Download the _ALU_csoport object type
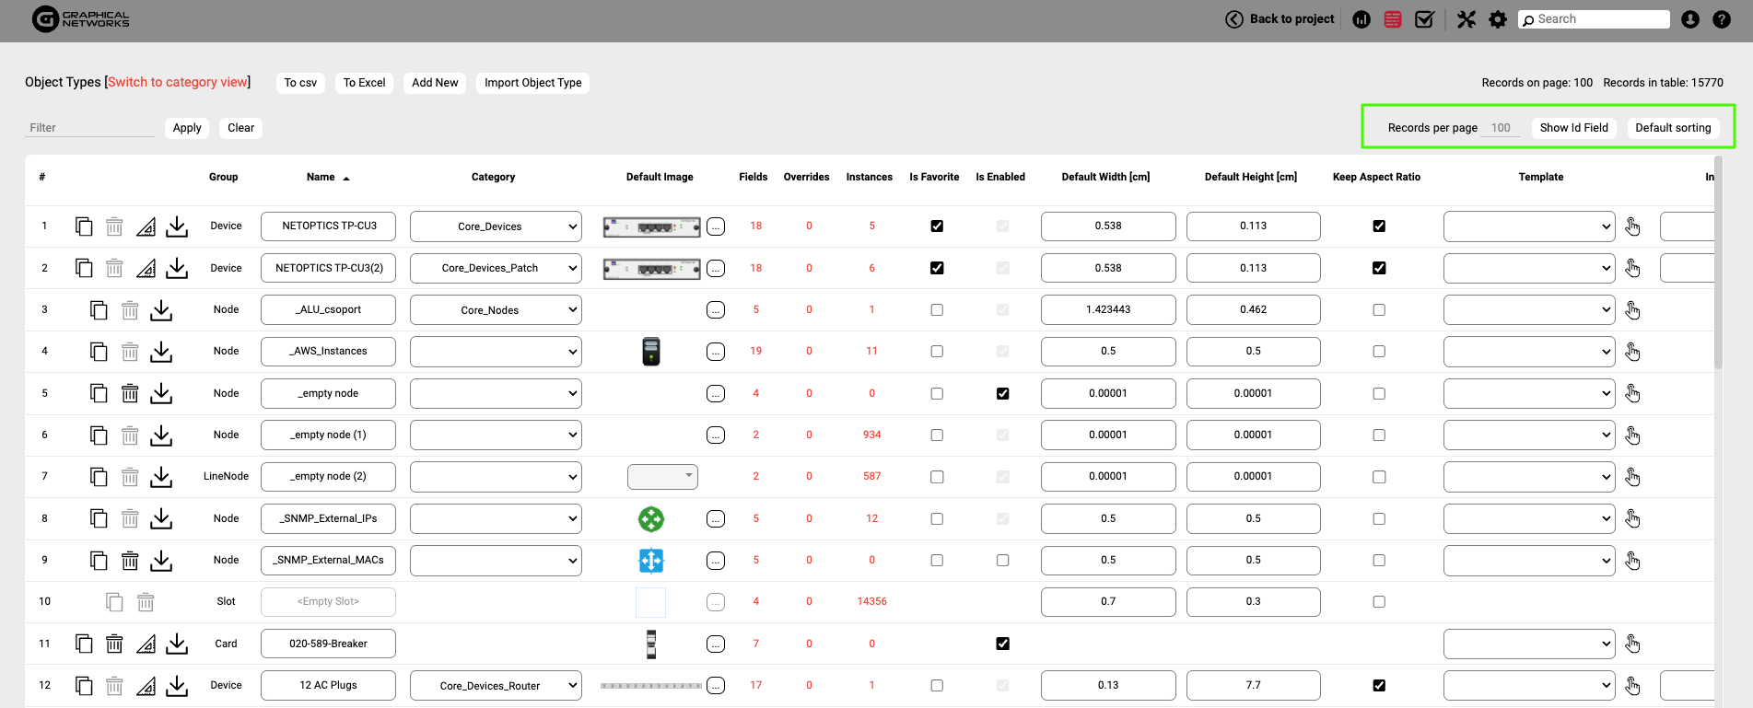Image resolution: width=1753 pixels, height=708 pixels. (161, 310)
